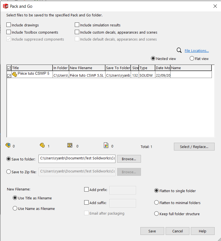Enable the Include drawings checkbox
The image size is (221, 241).
tap(9, 25)
